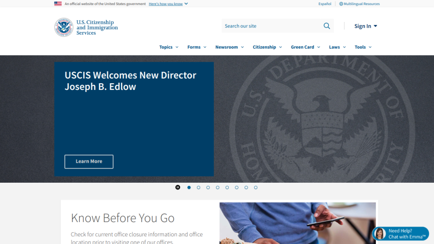Expand the Green Card chevron

point(319,47)
